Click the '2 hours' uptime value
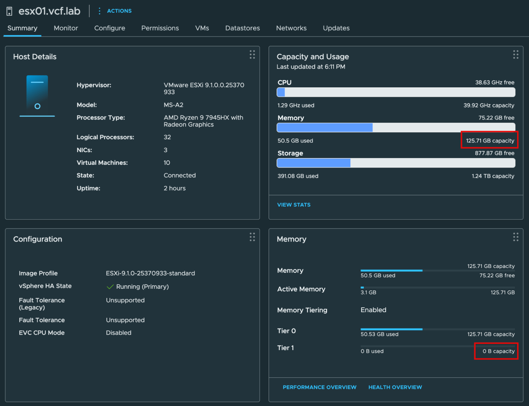The height and width of the screenshot is (406, 529). coord(175,188)
